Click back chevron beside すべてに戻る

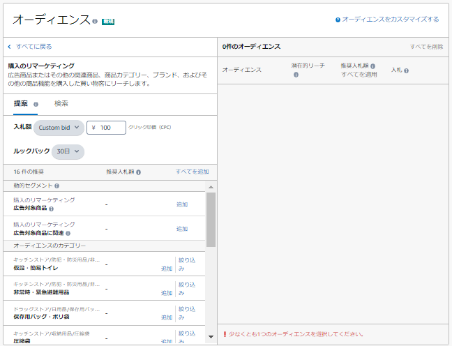pyautogui.click(x=10, y=47)
